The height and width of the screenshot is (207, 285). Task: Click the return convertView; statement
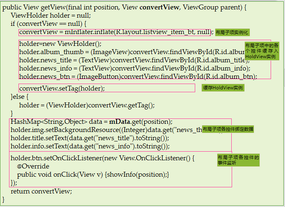[41, 191]
